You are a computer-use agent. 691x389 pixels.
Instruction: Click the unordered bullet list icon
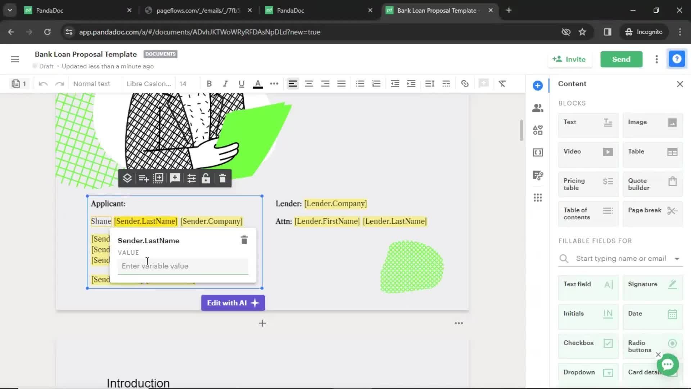360,84
